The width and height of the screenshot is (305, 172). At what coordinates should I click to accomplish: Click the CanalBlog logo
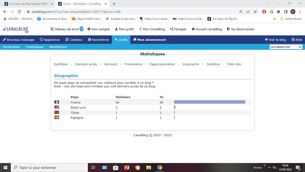pyautogui.click(x=16, y=29)
